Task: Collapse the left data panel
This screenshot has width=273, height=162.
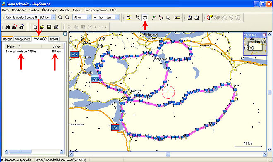Action: [x=65, y=34]
